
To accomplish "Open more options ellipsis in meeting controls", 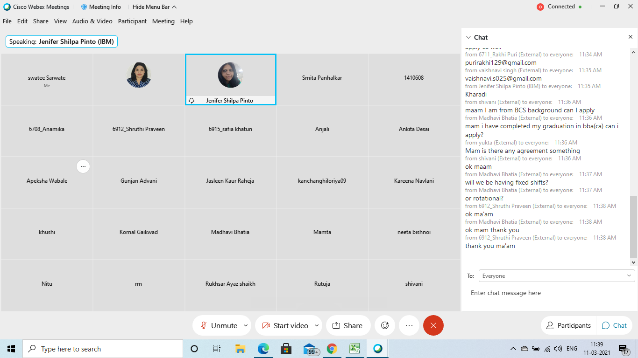I will 409,325.
